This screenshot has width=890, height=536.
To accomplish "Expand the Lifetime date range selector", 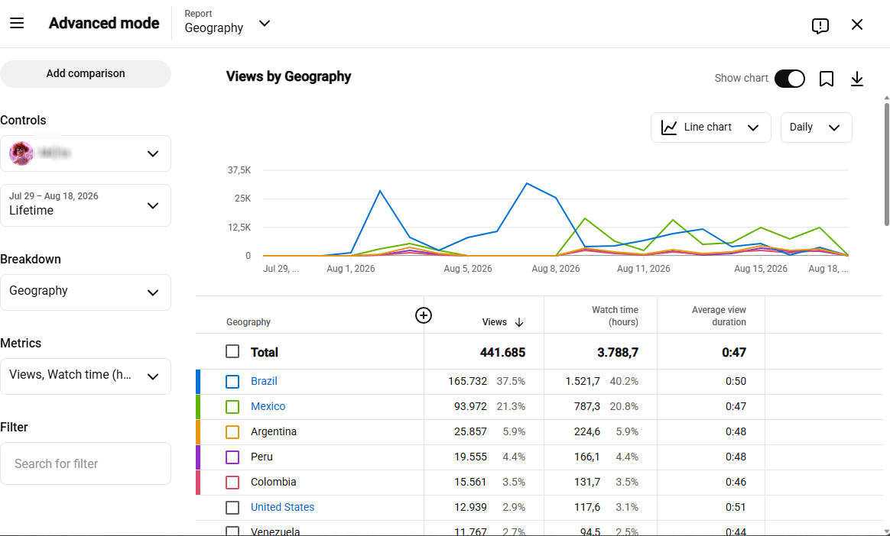I will [x=86, y=205].
